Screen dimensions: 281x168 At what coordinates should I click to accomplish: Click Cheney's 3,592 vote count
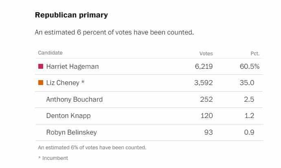[204, 83]
